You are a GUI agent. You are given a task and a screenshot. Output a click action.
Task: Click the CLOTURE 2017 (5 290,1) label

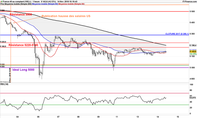click(x=177, y=34)
